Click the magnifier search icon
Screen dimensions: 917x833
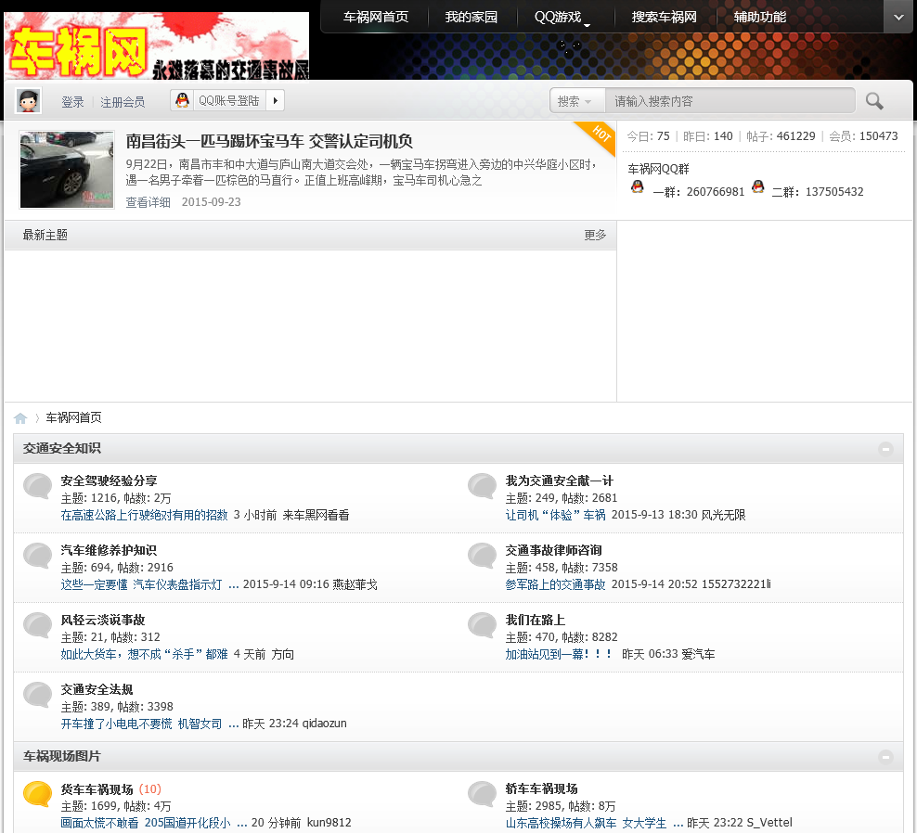click(874, 101)
